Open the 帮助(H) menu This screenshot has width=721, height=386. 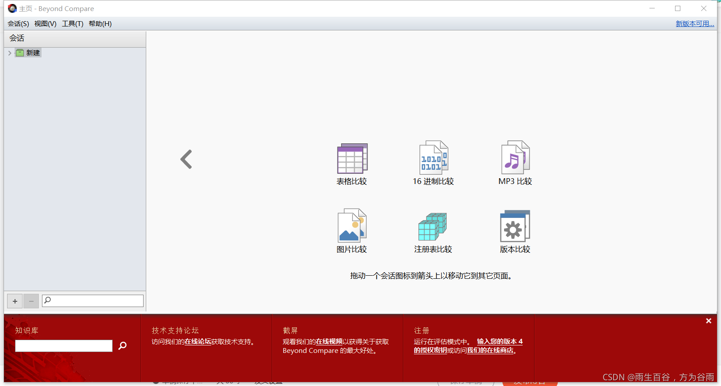coord(100,24)
